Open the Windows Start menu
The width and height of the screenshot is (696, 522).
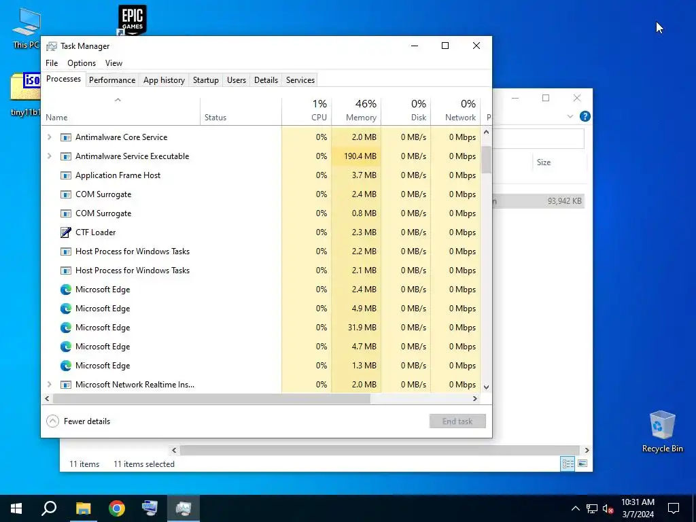click(16, 508)
